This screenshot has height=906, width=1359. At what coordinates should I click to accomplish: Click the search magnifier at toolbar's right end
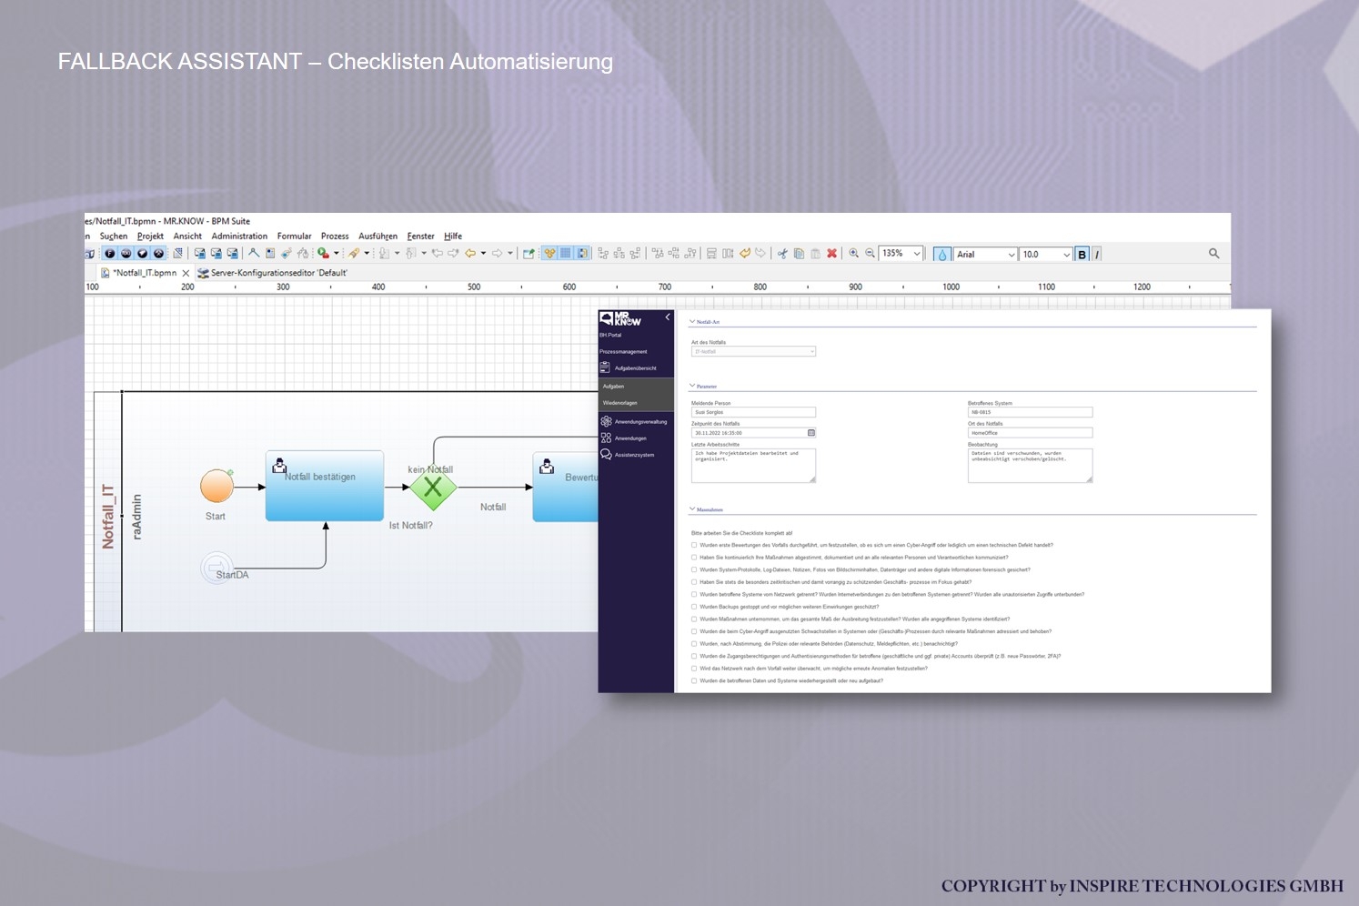(x=1213, y=254)
